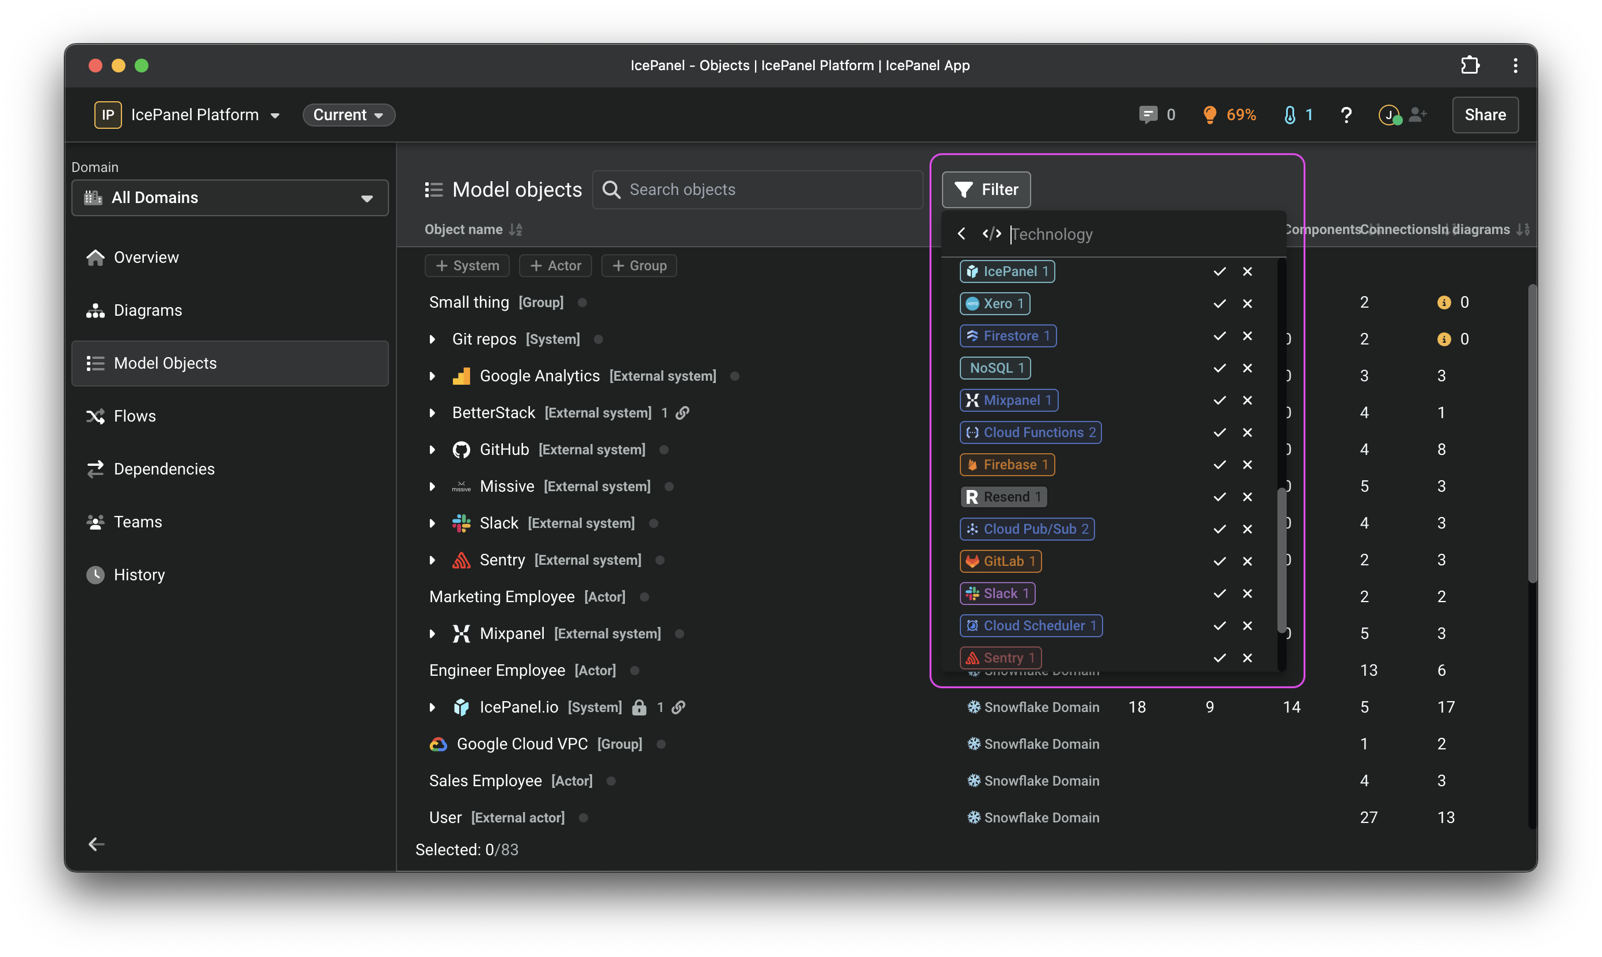Open the Dependencies section in the sidebar
The image size is (1602, 957).
pyautogui.click(x=164, y=469)
